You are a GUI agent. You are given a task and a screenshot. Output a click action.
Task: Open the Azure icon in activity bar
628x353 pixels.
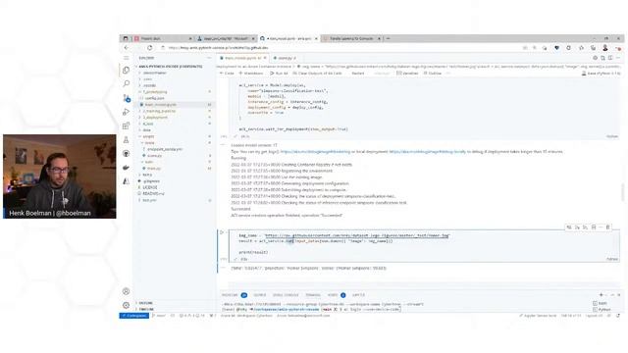point(127,181)
